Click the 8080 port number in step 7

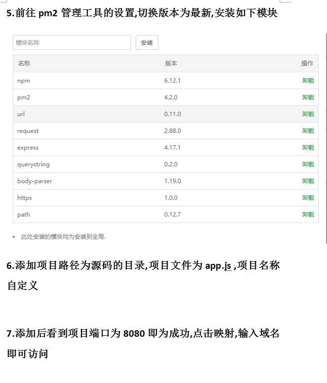pos(134,334)
